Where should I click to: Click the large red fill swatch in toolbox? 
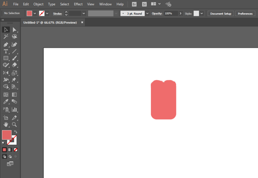click(7, 135)
